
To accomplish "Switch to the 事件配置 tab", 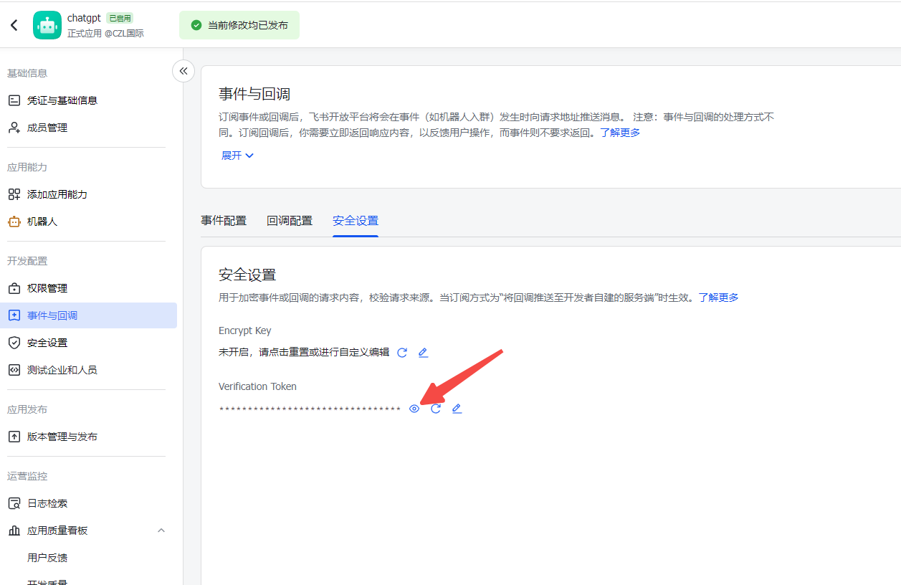I will point(224,221).
